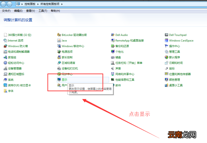This screenshot has width=207, height=143.
Task: Open 家长控制 icon
Action: [59, 57]
